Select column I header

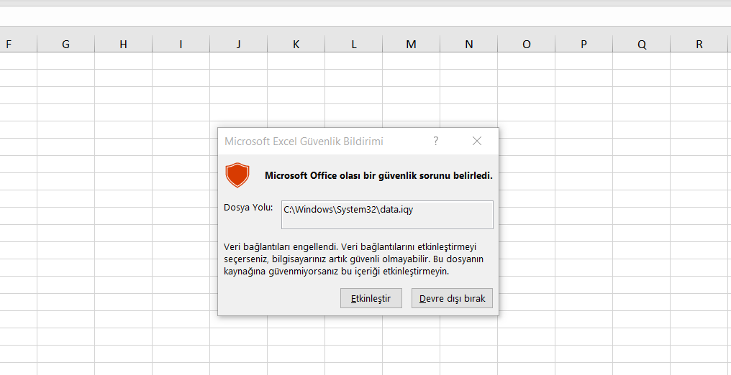(181, 45)
